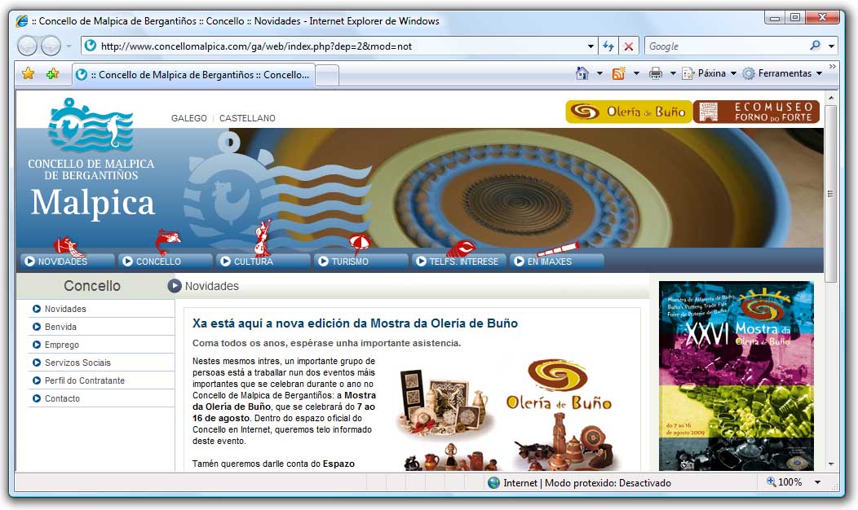Screen dimensions: 858x510
Task: Open the Favorites Center star icon
Action: click(x=28, y=73)
